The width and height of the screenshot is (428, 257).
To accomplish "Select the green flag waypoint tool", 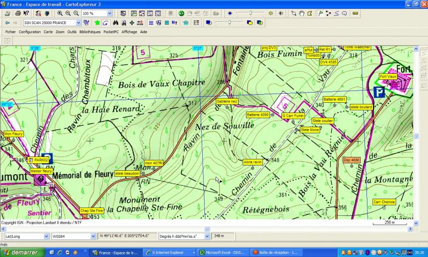I will (320, 13).
